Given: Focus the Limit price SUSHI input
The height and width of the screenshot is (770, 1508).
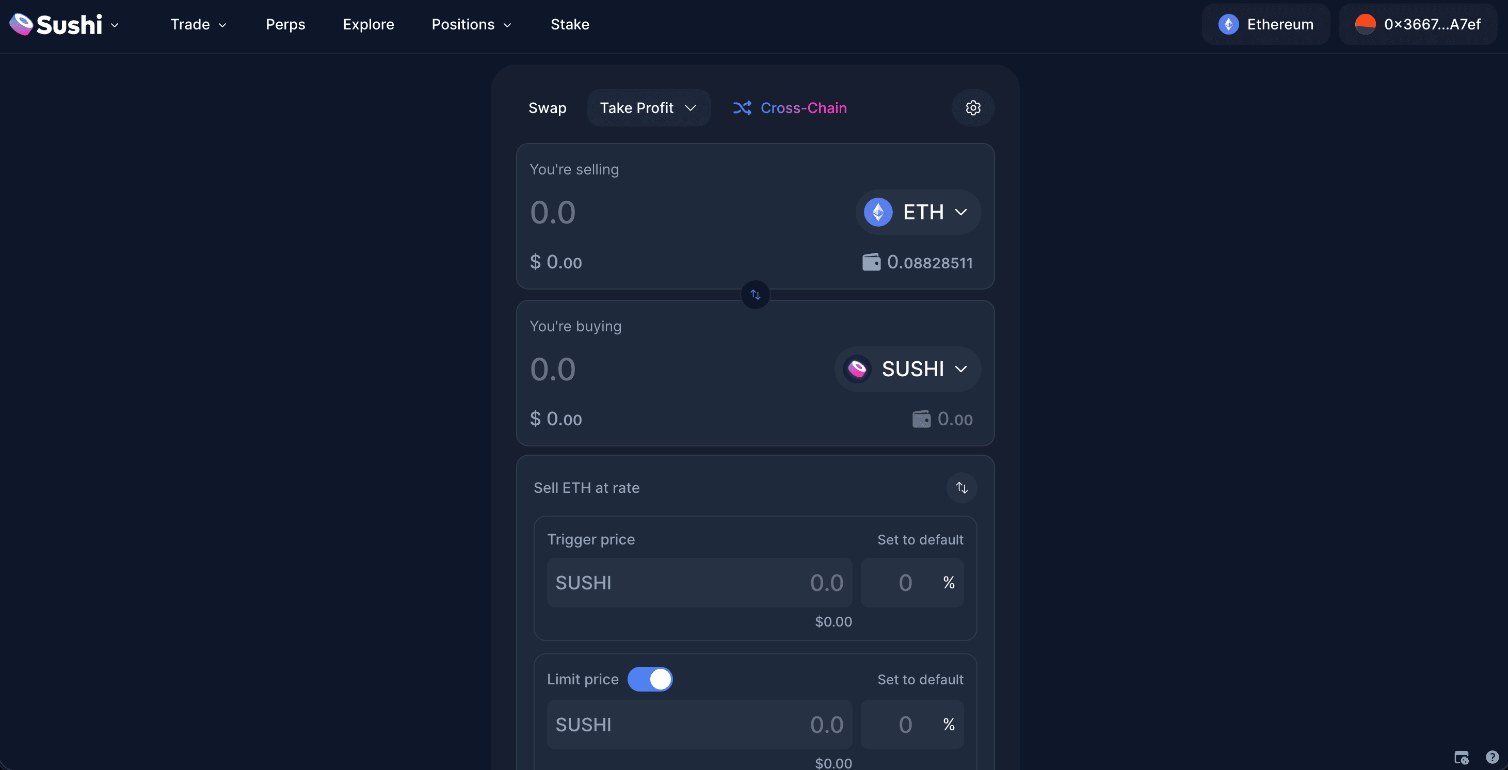Looking at the screenshot, I should (x=700, y=725).
